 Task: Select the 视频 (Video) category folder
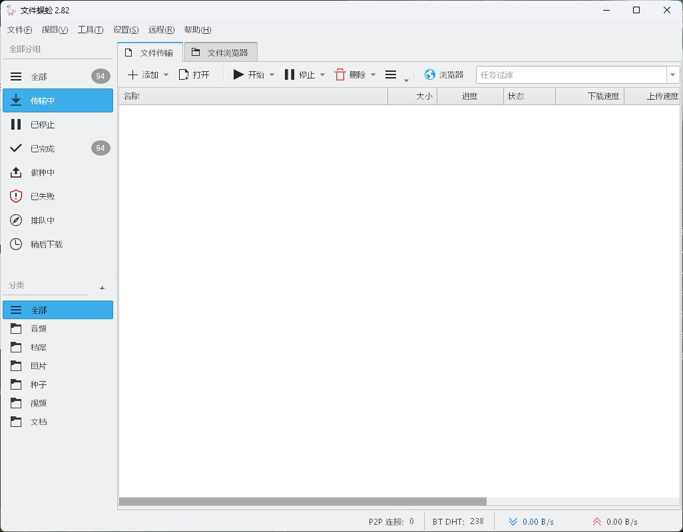point(39,403)
